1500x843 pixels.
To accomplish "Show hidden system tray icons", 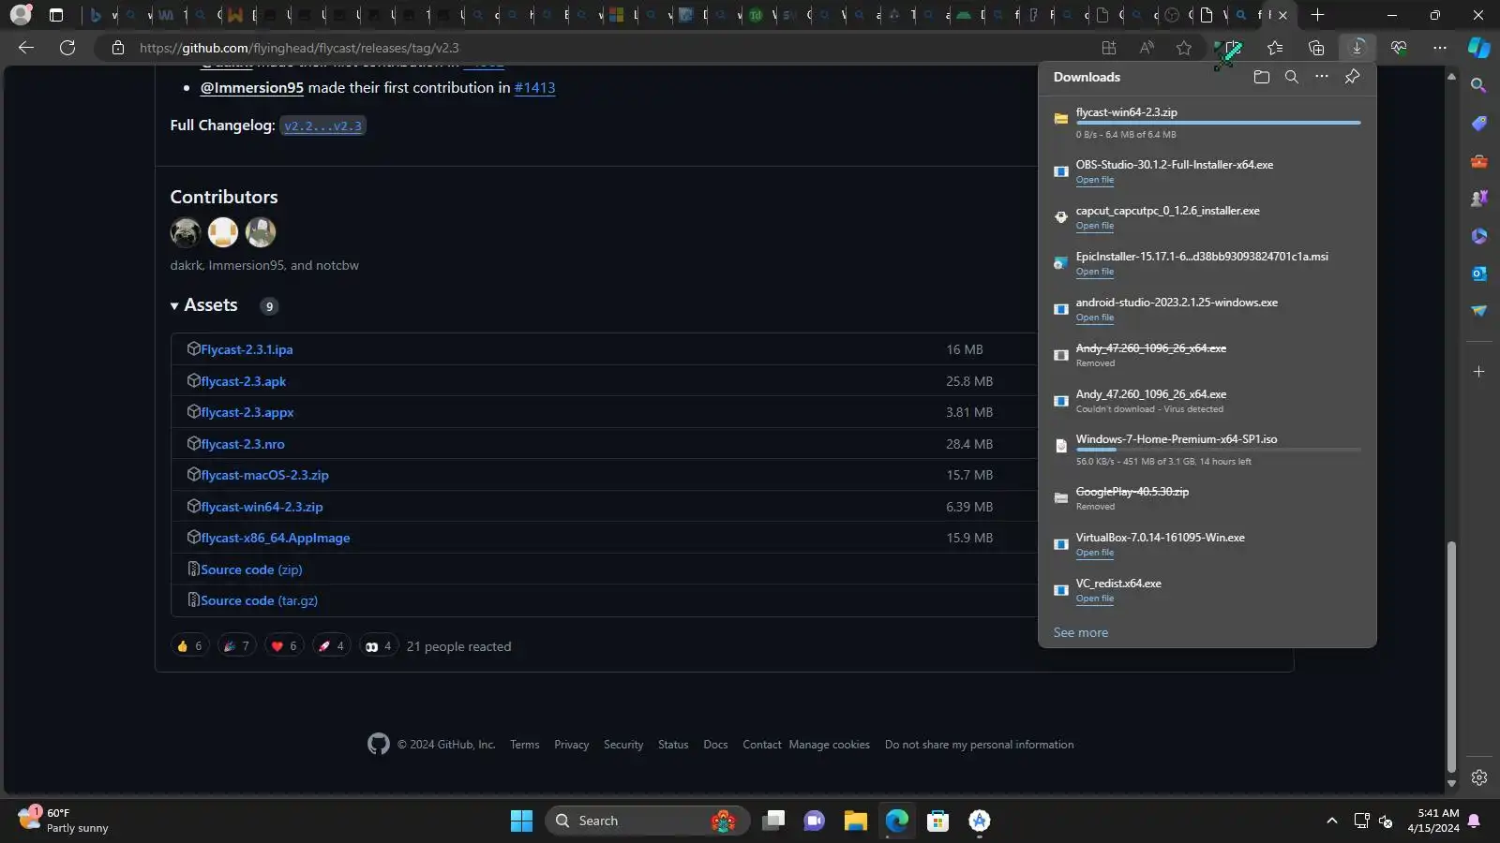I will [x=1331, y=821].
